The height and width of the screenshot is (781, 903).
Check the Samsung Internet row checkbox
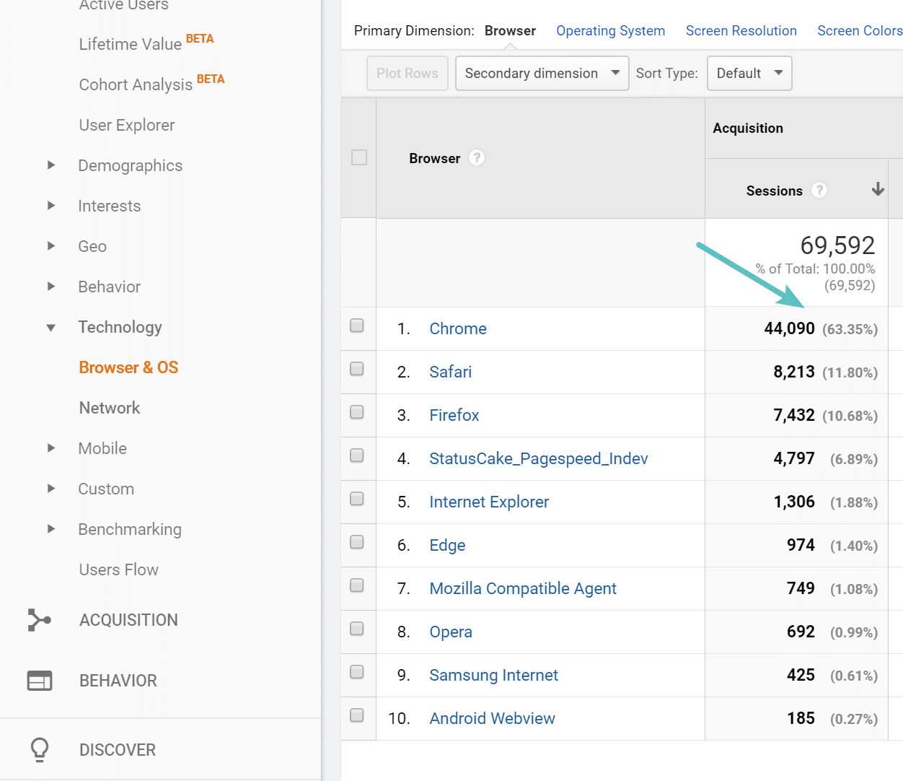point(357,672)
